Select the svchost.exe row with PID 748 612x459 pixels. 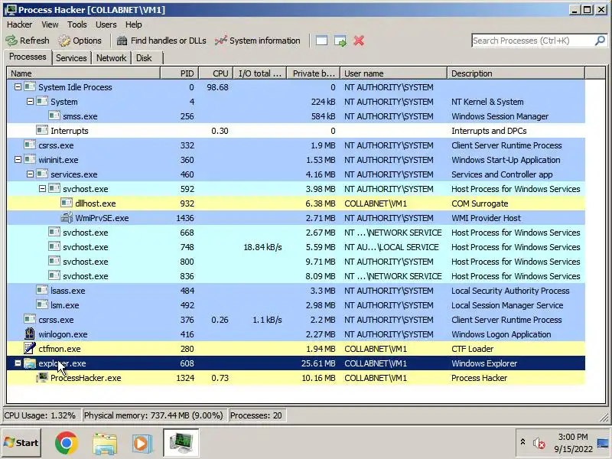point(296,246)
